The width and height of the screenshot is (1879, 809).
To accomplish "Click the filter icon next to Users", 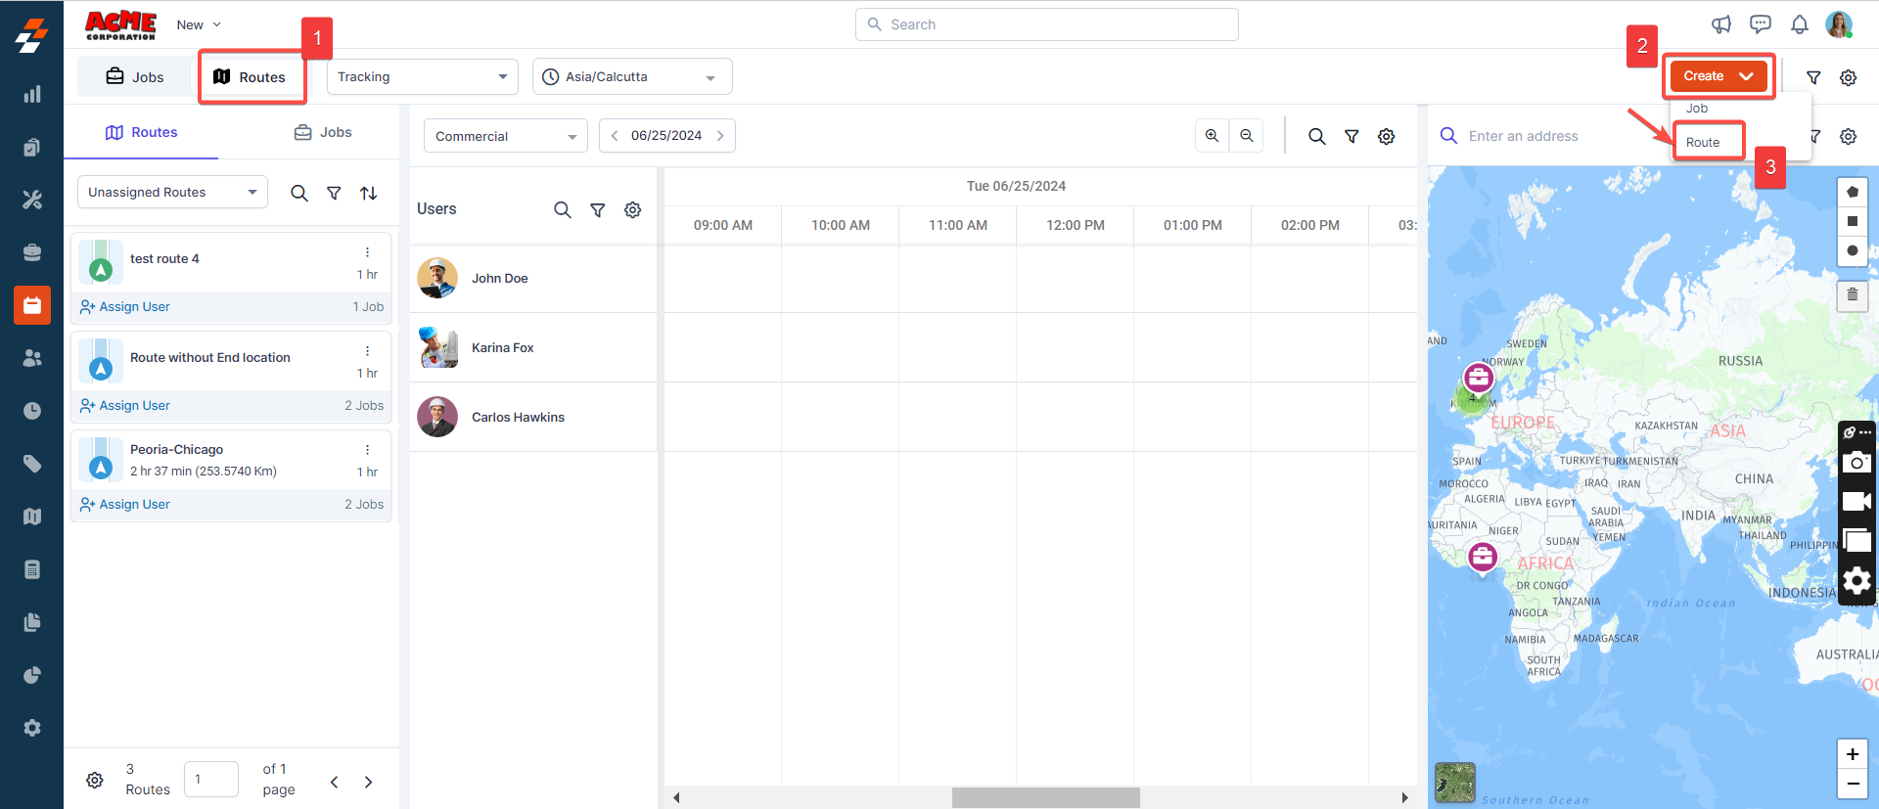I will (597, 210).
